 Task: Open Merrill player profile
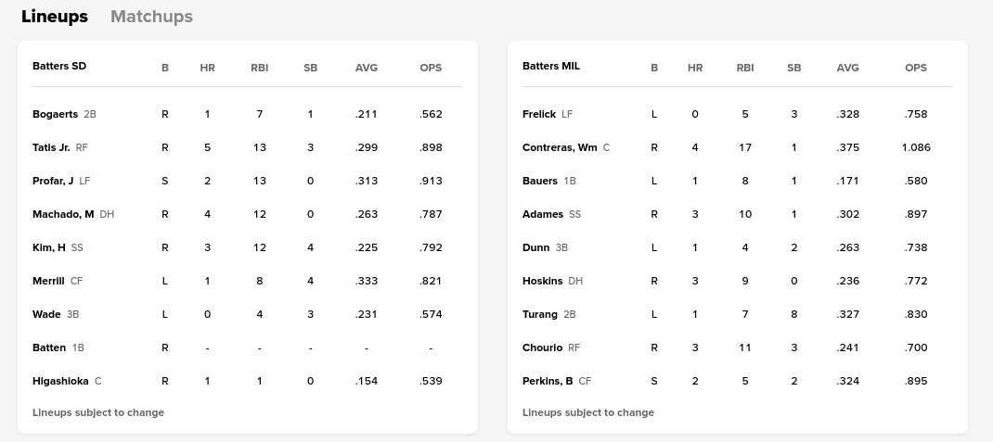coord(48,281)
